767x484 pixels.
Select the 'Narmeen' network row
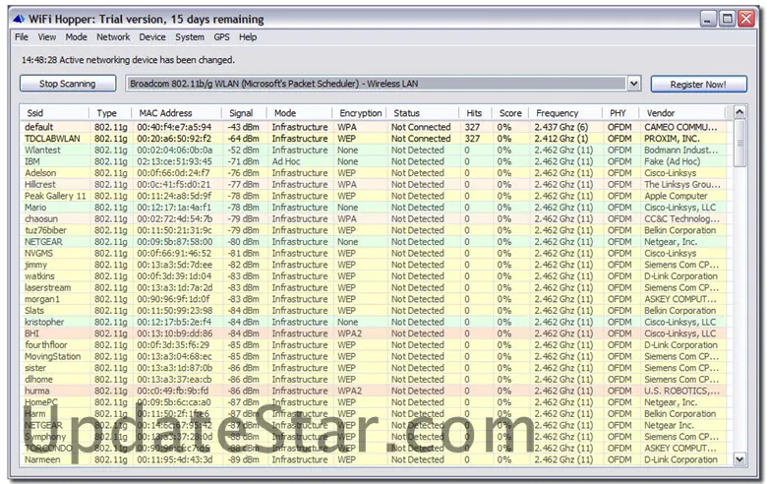(x=377, y=460)
